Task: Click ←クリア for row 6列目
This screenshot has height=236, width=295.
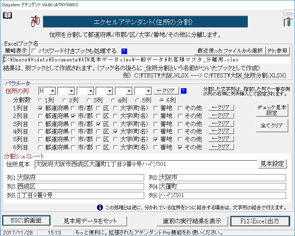Action: [221, 147]
